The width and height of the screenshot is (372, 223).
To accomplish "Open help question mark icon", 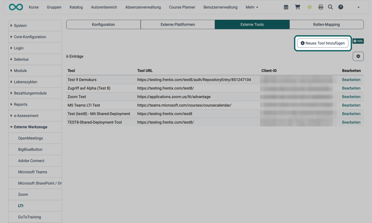I will 341,7.
